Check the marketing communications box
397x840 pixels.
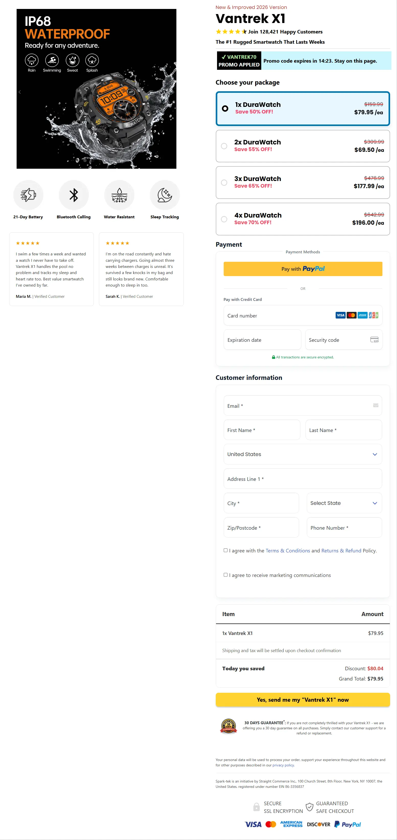225,575
